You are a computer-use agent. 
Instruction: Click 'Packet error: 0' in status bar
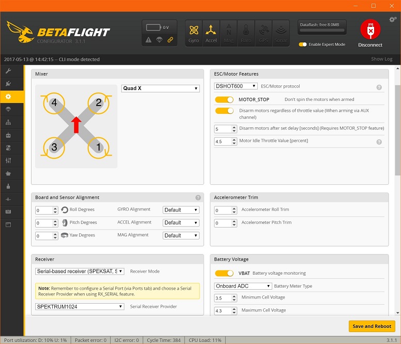pos(90,340)
